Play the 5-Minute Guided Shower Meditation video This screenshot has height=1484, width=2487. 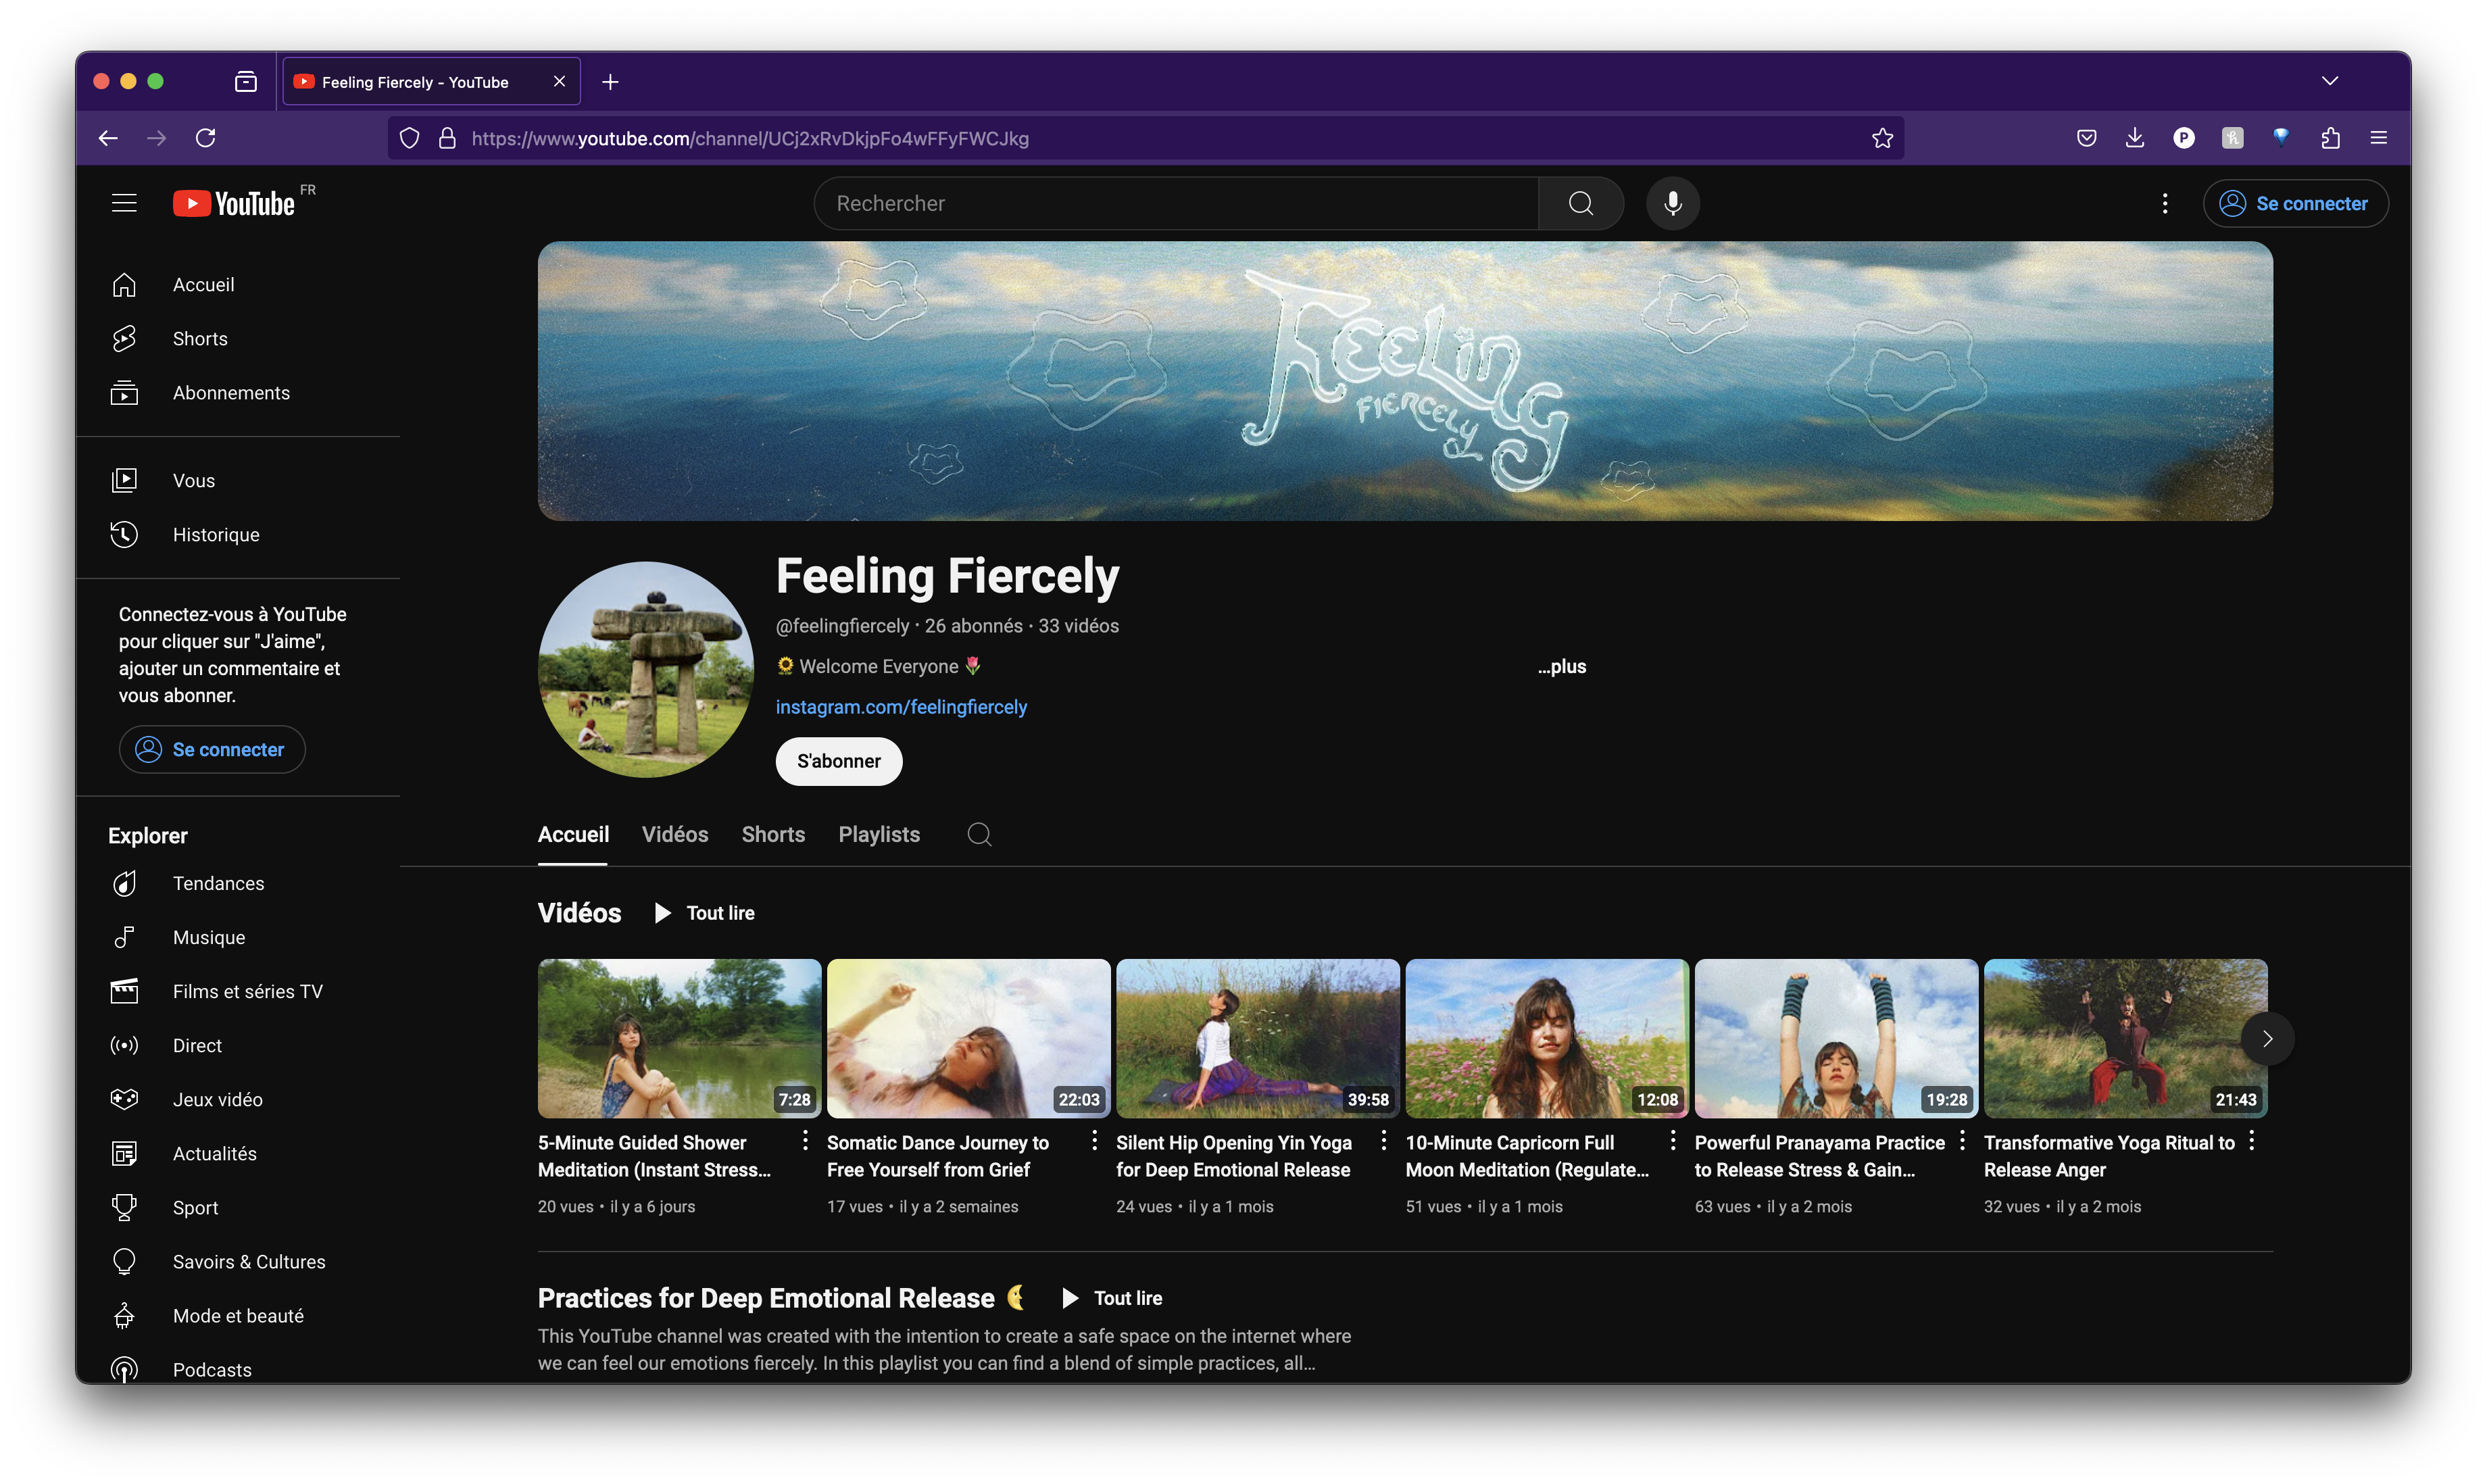point(678,1038)
